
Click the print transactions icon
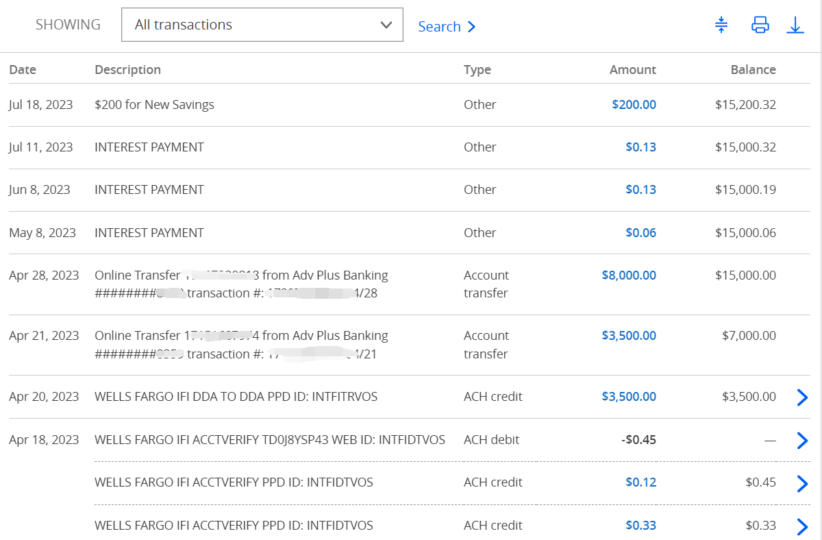760,25
